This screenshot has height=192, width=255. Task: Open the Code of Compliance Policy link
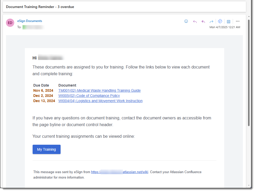click(89, 96)
